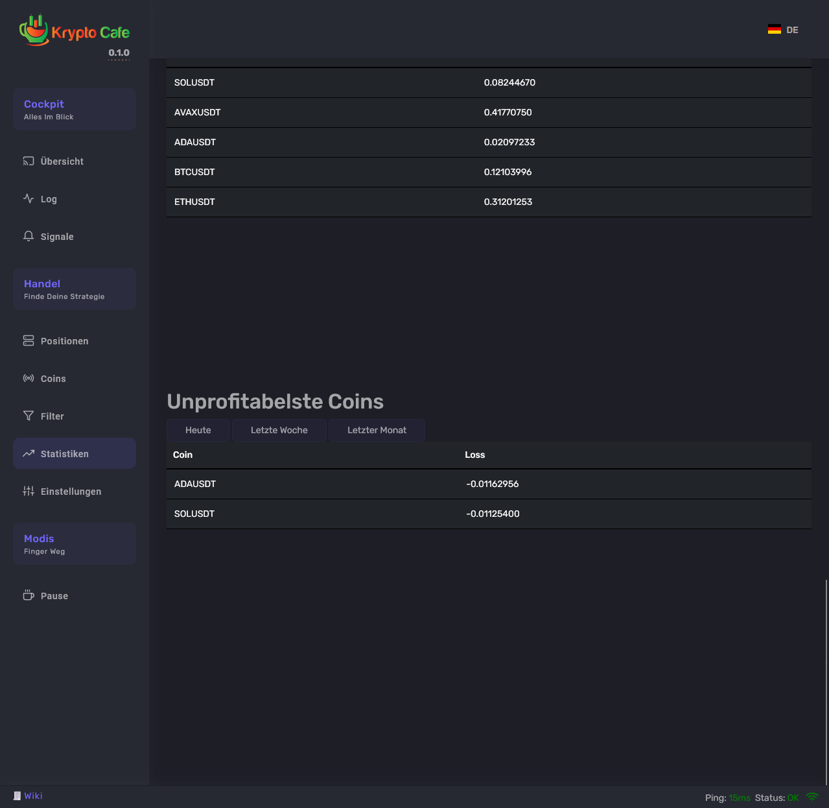Click the Statistiken trending-up icon
Image resolution: width=829 pixels, height=808 pixels.
pyautogui.click(x=29, y=453)
